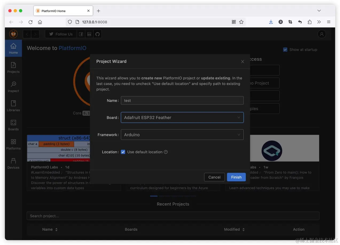The height and width of the screenshot is (245, 340).
Task: Click the screenshot crop toolbar icon
Action: [290, 22]
